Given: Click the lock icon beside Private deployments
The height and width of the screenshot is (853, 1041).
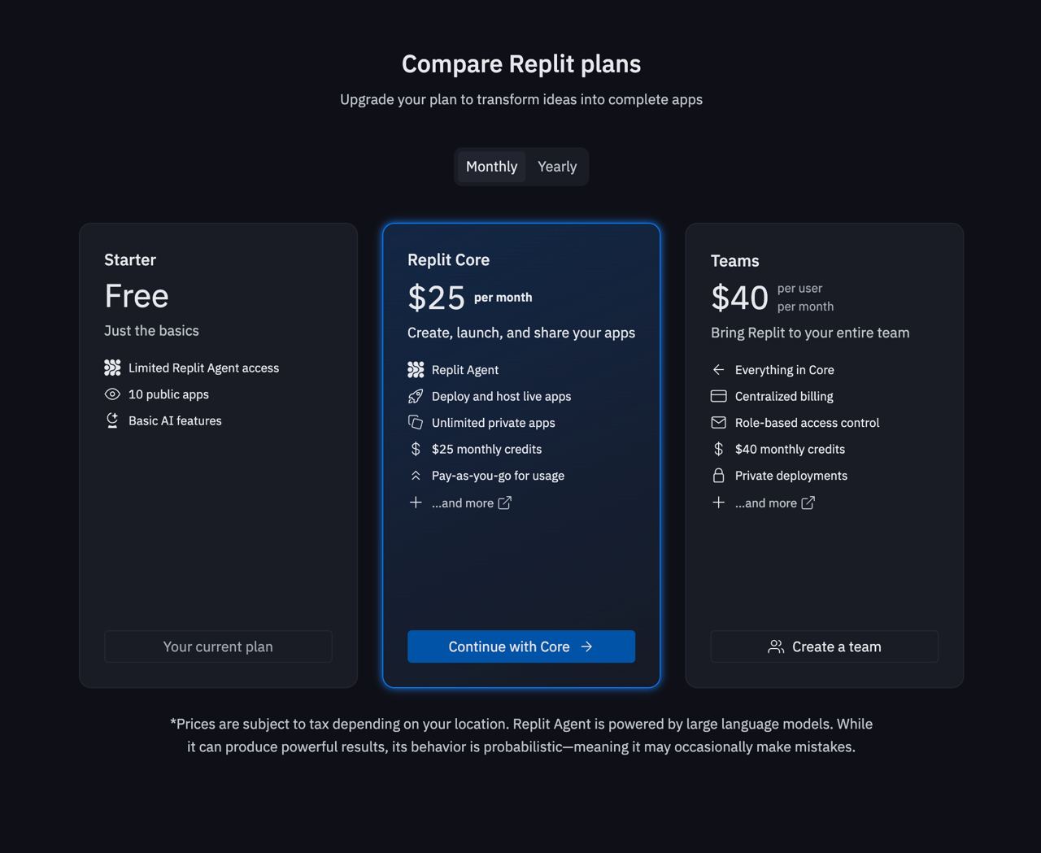Looking at the screenshot, I should pyautogui.click(x=719, y=476).
